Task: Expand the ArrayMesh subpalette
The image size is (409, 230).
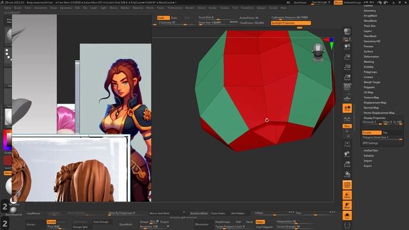Action: point(370,15)
